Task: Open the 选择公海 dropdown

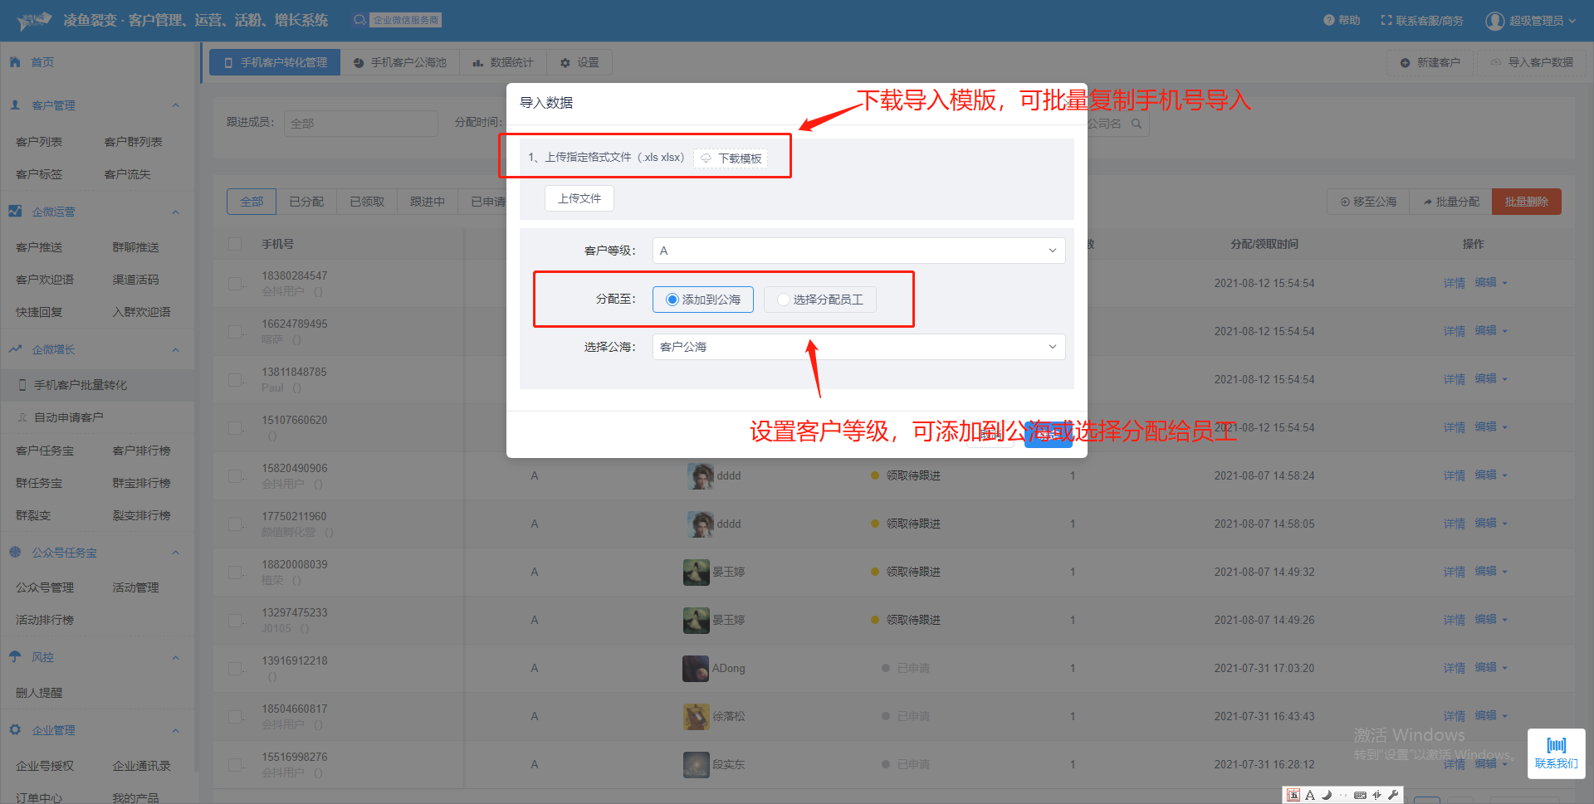Action: (858, 347)
